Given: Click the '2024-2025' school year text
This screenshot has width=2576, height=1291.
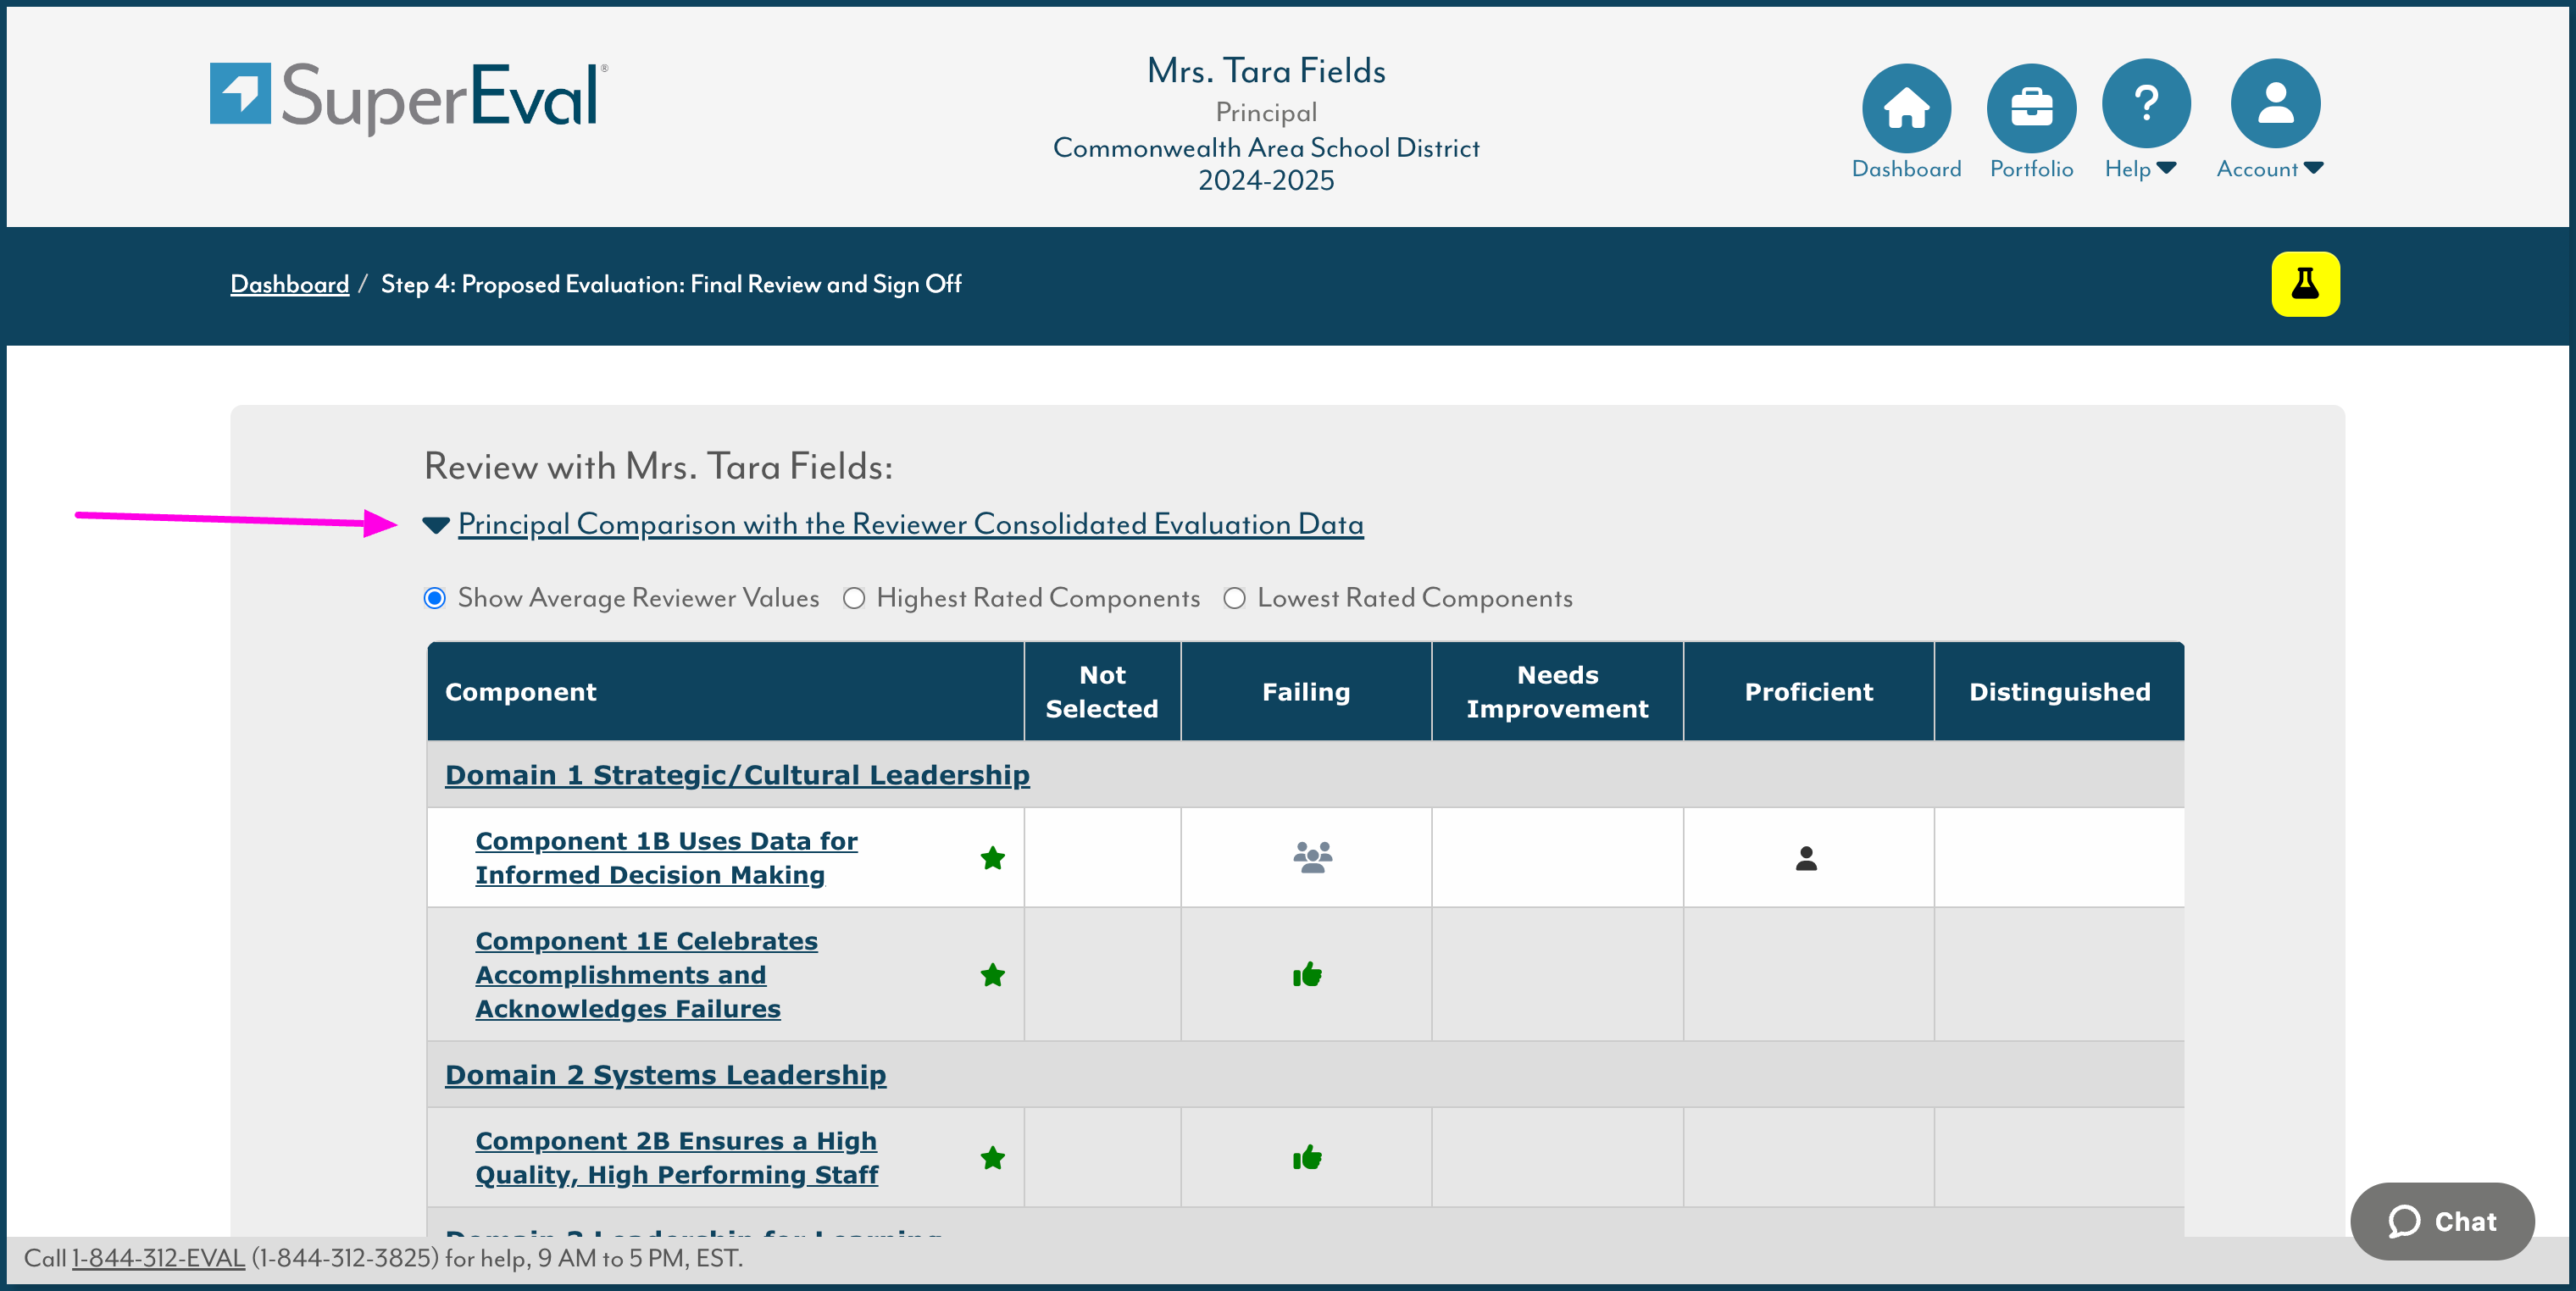Looking at the screenshot, I should [1266, 180].
